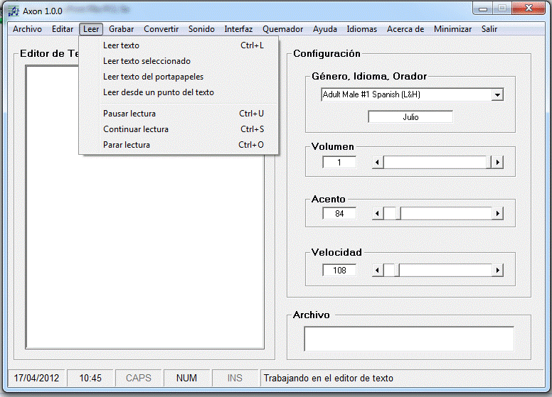The height and width of the screenshot is (397, 552).
Task: Choose 'Pausar lectura' in the menu
Action: tap(129, 114)
